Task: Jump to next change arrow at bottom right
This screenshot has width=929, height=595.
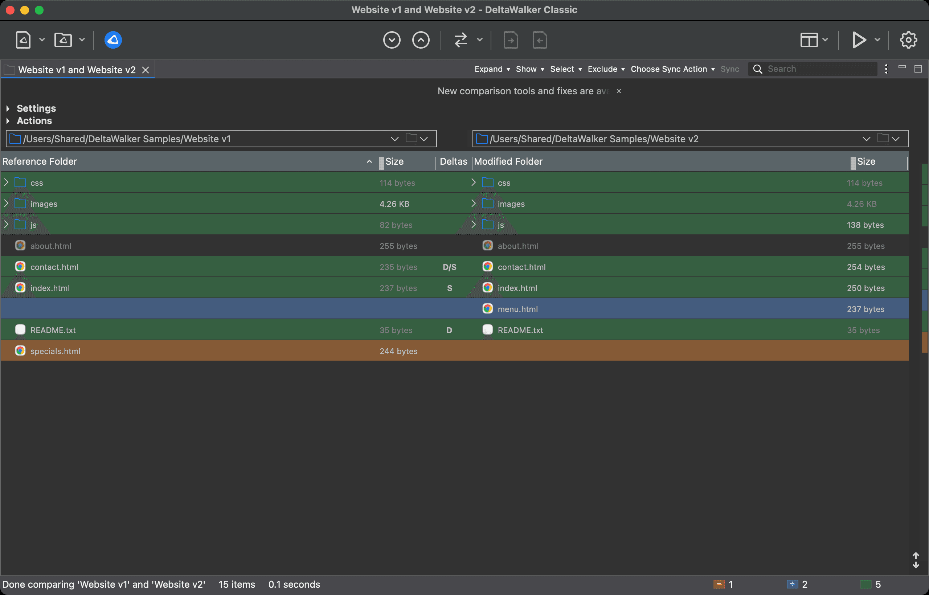Action: [x=916, y=565]
